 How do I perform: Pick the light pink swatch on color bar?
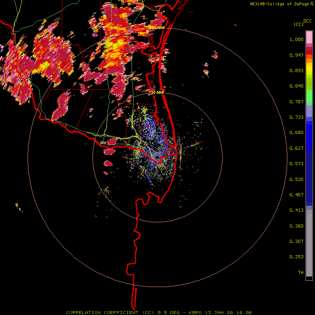pyautogui.click(x=309, y=37)
